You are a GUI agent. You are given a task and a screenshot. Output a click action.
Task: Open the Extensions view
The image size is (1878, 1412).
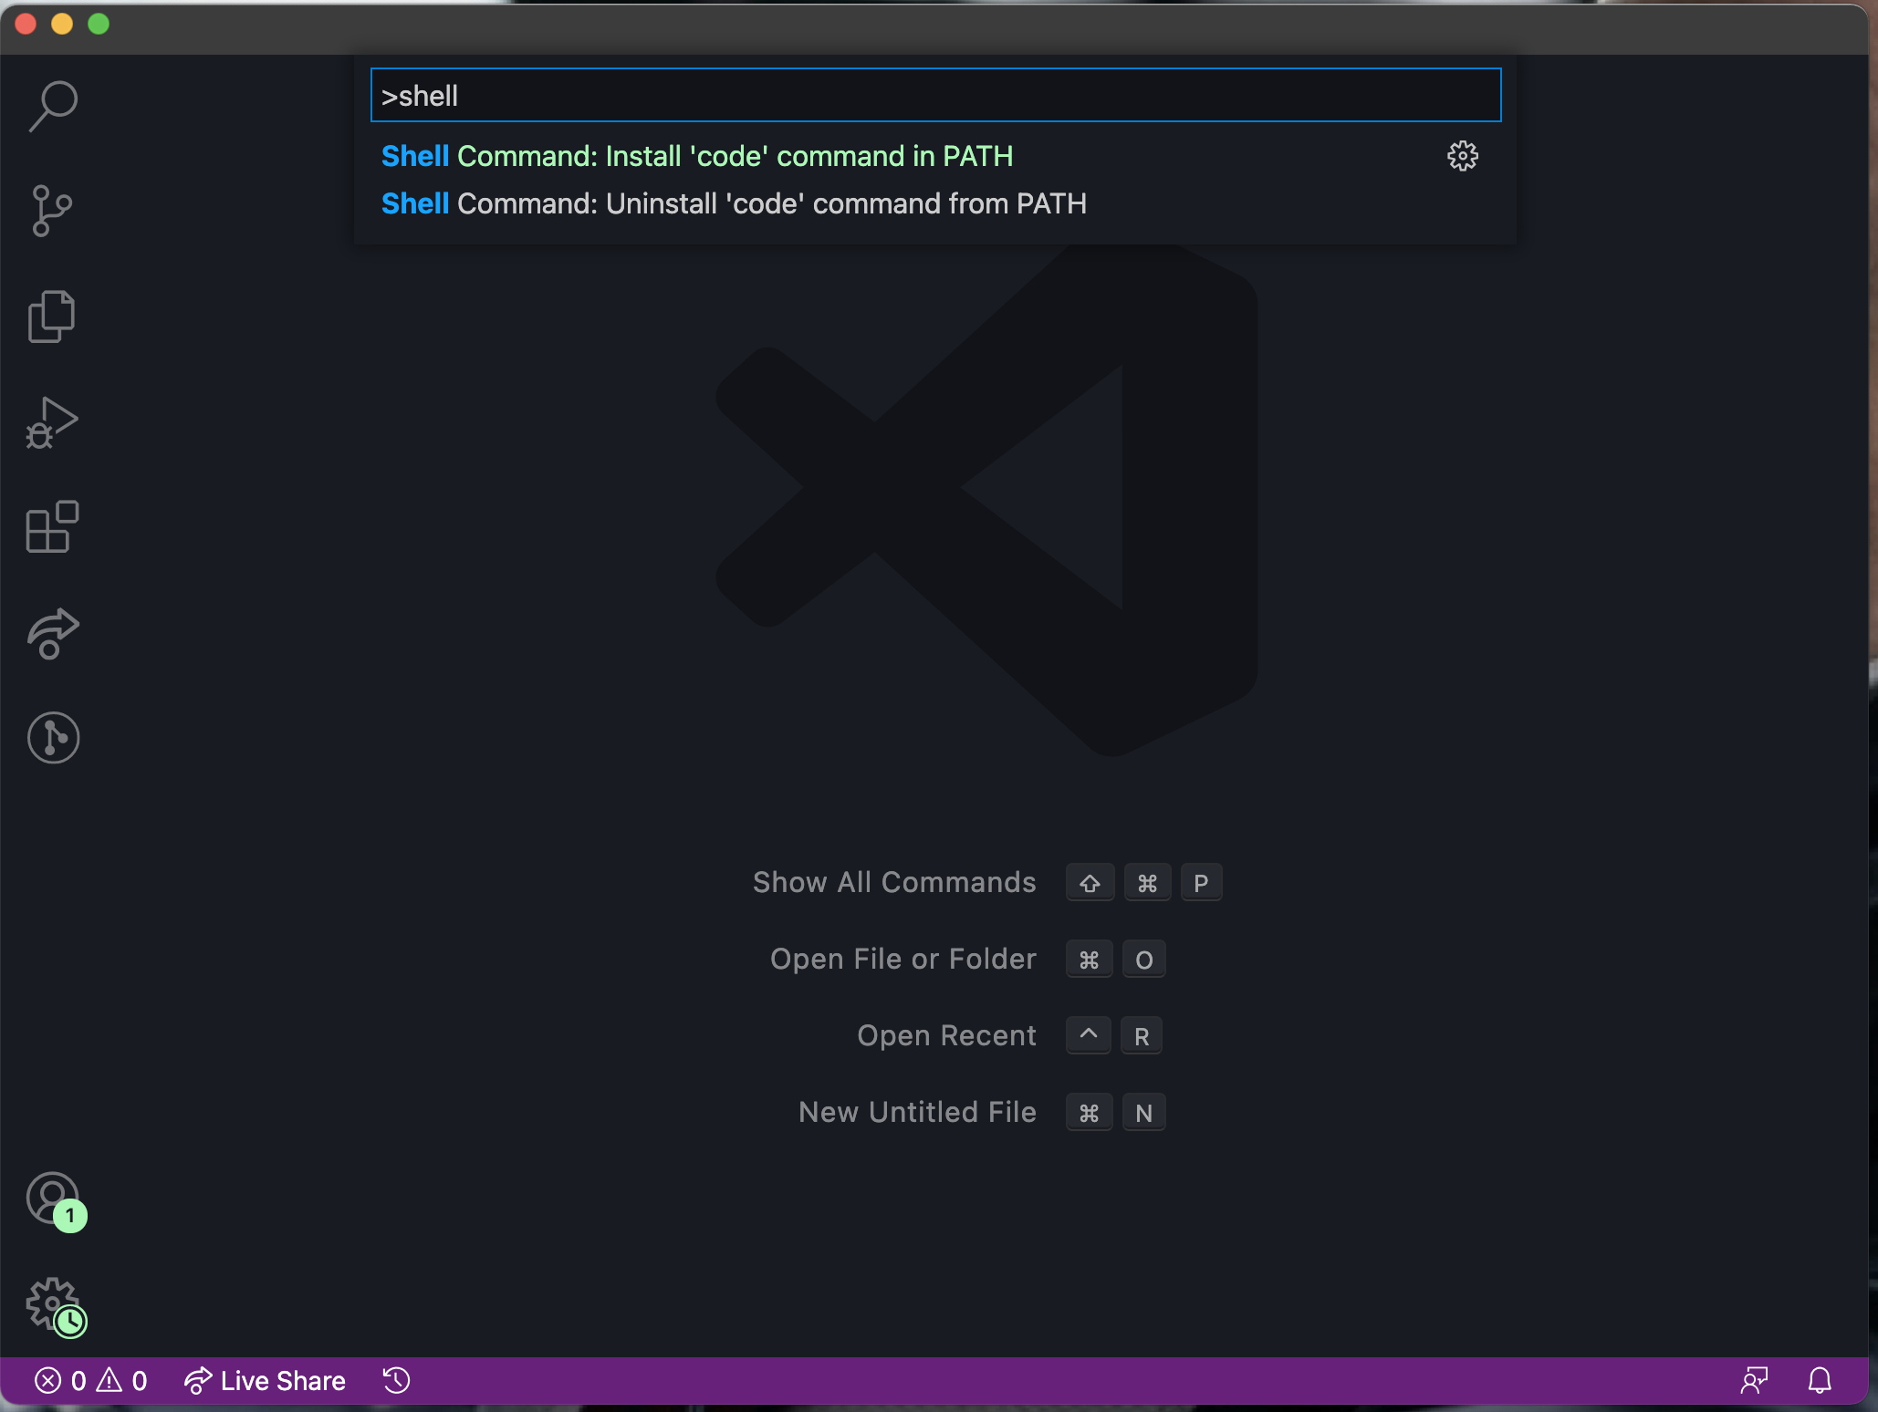pyautogui.click(x=51, y=527)
